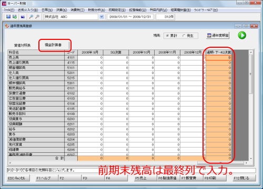The image size is (263, 189).
Task: Click the F5 売上 button
Action: (x=141, y=178)
